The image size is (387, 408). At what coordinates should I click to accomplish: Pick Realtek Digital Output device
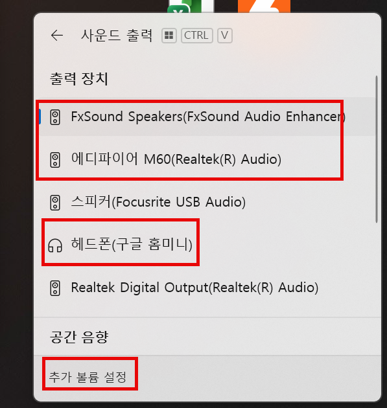point(204,288)
